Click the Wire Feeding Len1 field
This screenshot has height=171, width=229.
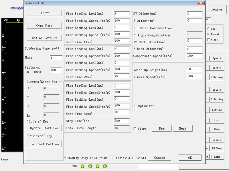pos(122,14)
